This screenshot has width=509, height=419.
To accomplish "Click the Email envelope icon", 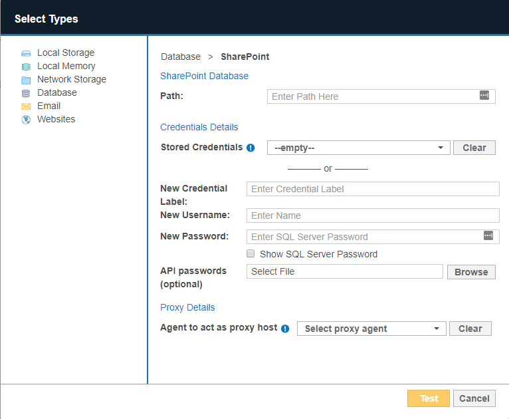I will [x=26, y=106].
